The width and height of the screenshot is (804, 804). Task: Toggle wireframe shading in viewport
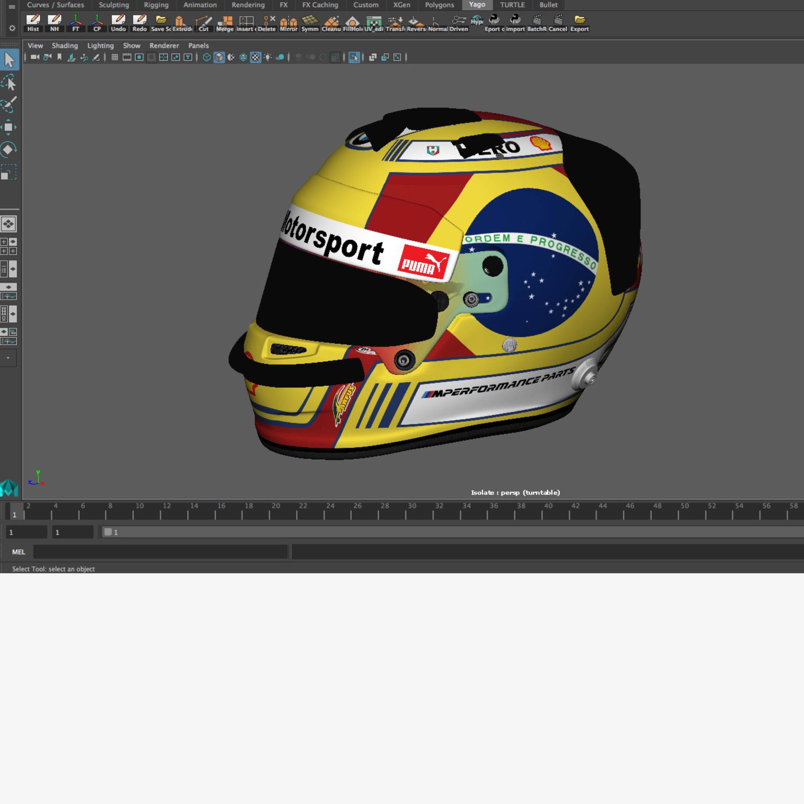[206, 57]
